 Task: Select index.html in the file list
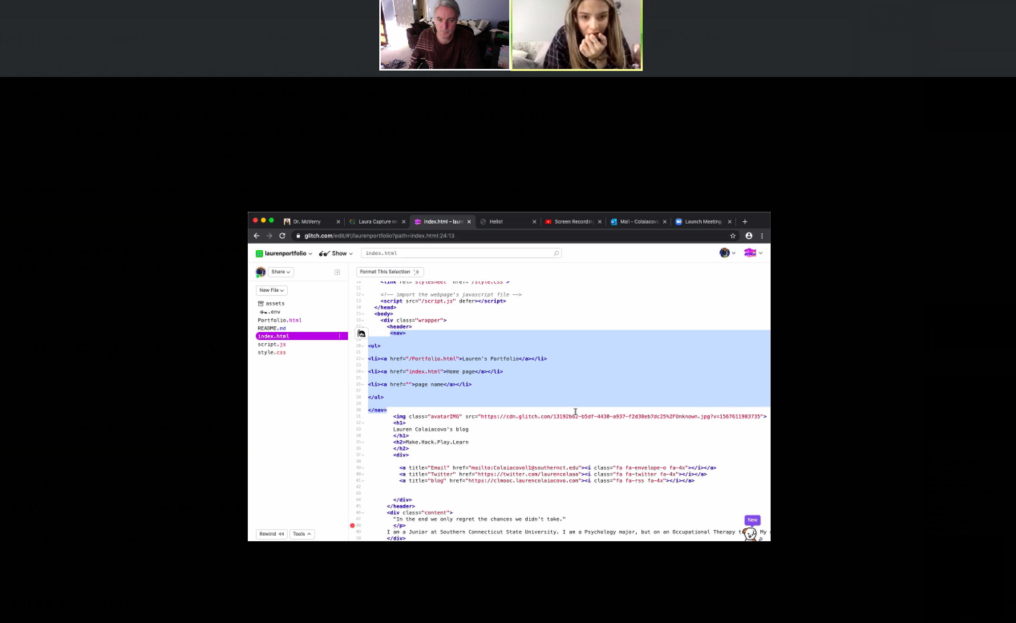click(x=302, y=336)
